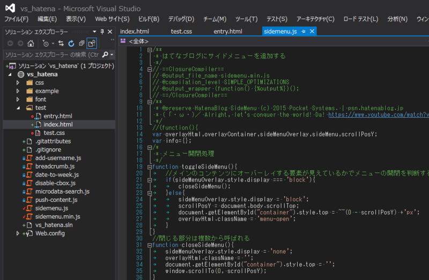Open the youtube.com link on line 11

379,115
